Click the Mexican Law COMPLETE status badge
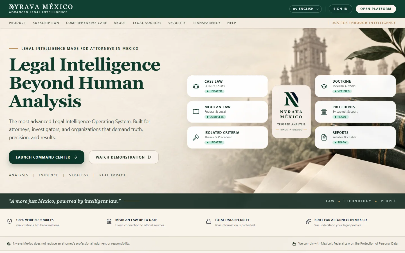 215,117
